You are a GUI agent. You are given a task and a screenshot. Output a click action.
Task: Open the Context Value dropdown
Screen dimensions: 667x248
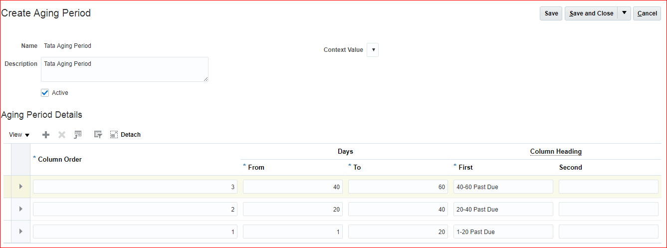click(x=373, y=50)
